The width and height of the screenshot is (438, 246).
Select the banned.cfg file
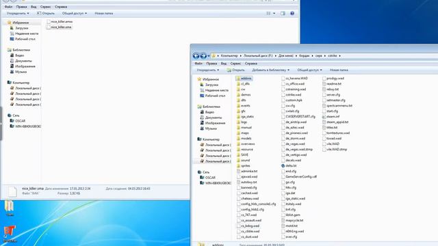click(x=246, y=188)
